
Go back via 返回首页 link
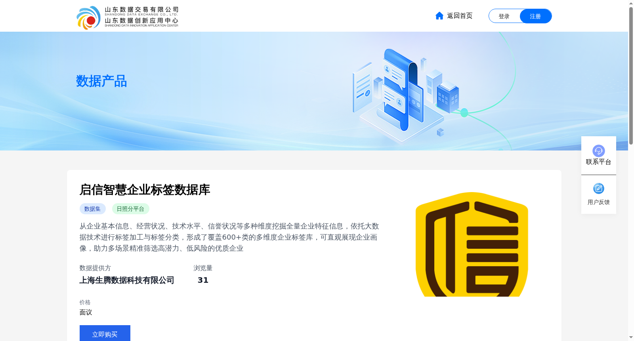pyautogui.click(x=460, y=16)
